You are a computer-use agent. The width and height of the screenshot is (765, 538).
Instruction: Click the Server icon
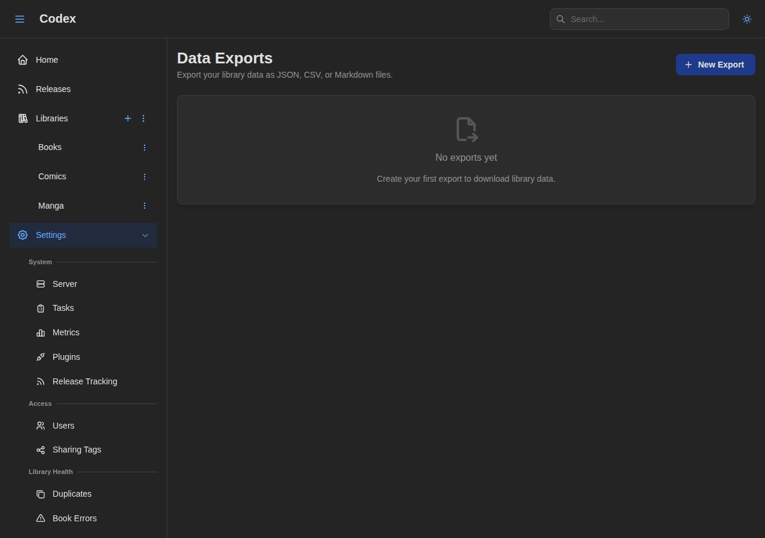pos(41,284)
